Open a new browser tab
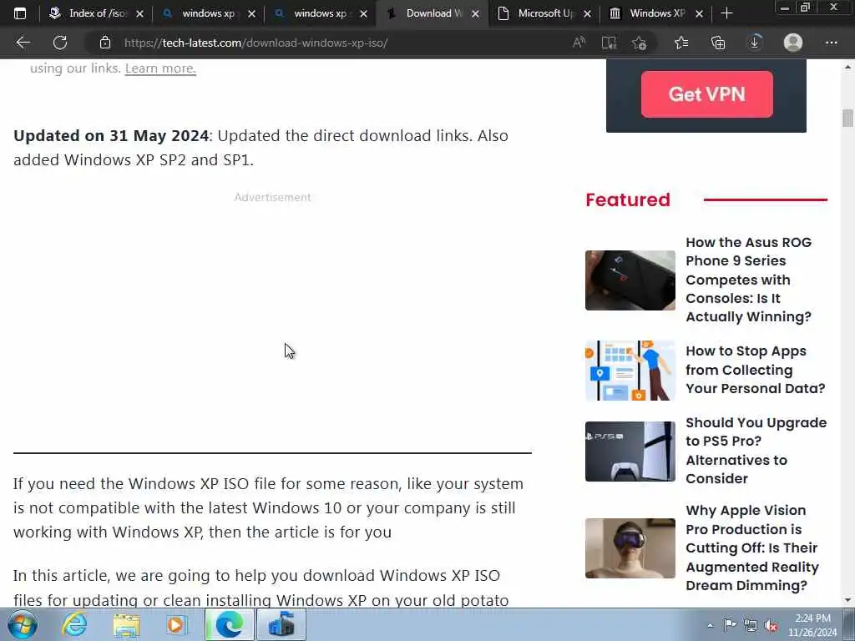855x641 pixels. coord(726,13)
